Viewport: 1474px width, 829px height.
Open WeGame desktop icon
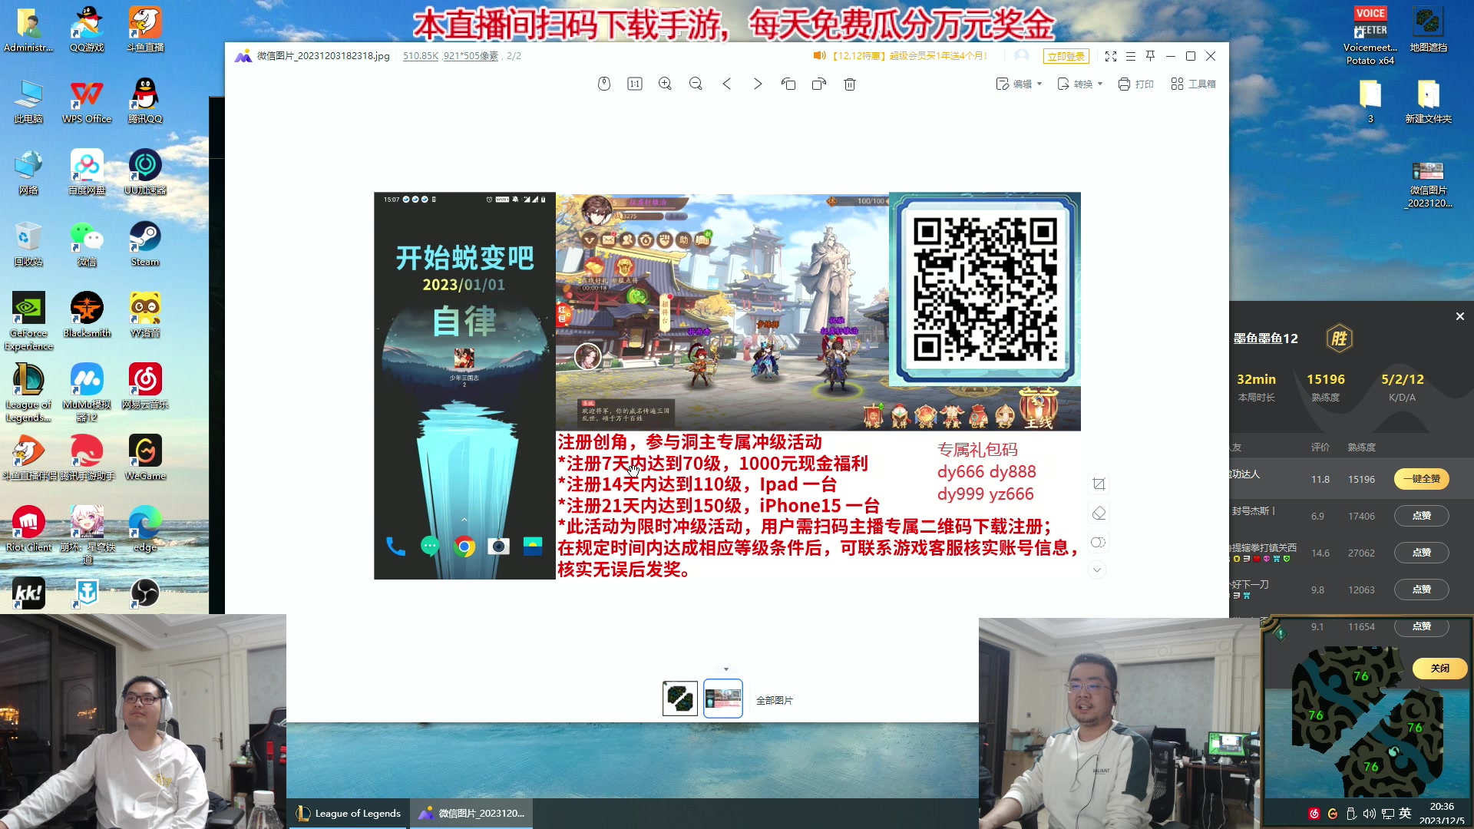145,457
